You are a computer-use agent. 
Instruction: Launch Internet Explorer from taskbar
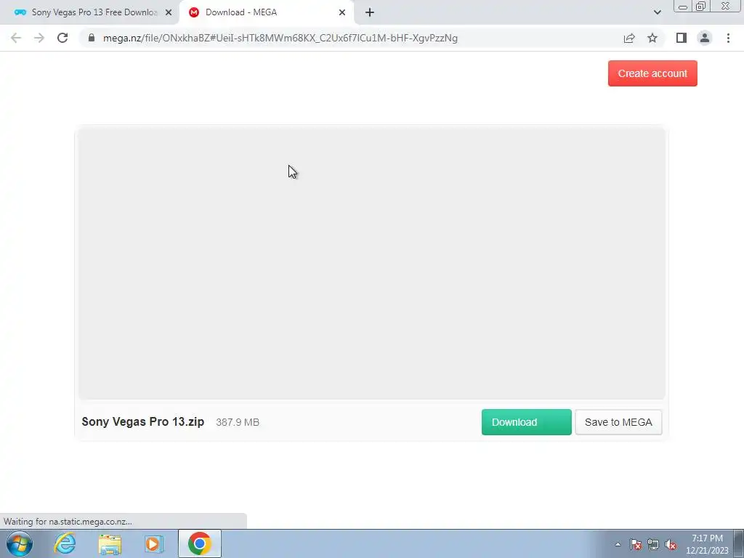click(x=65, y=543)
